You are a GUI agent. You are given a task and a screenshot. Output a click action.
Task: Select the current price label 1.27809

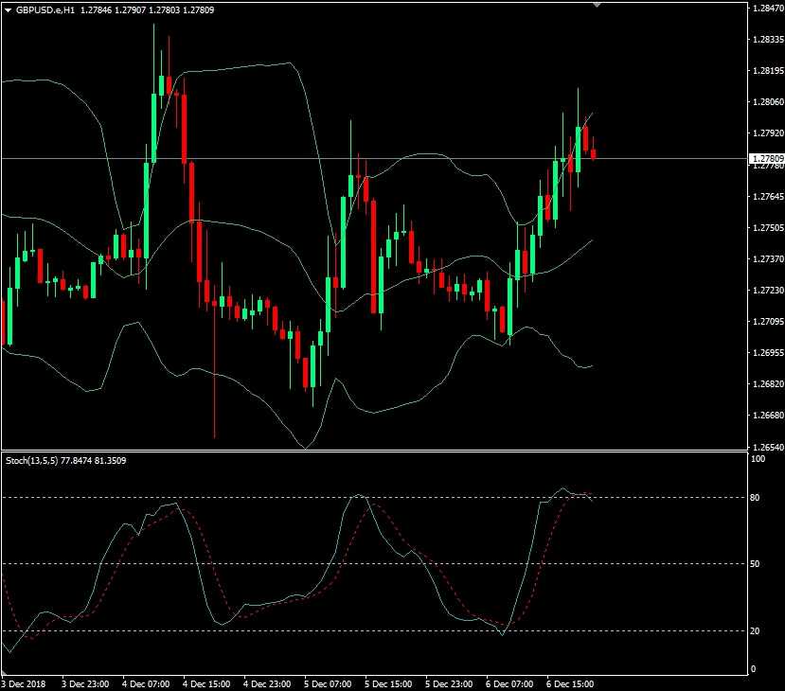(766, 158)
